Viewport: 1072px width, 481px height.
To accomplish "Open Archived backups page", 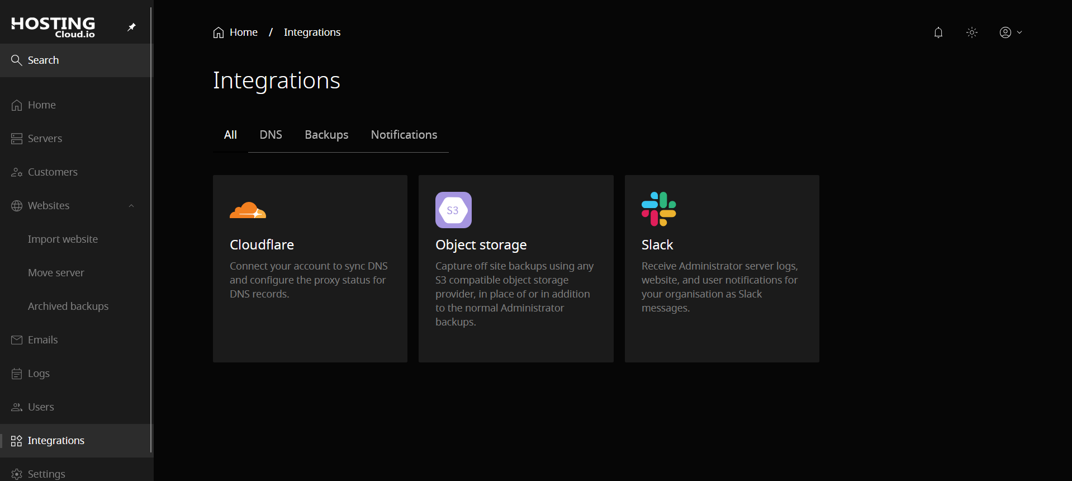I will point(68,306).
